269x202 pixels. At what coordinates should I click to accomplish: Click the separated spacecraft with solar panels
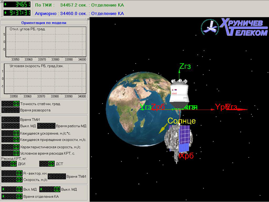click(179, 143)
